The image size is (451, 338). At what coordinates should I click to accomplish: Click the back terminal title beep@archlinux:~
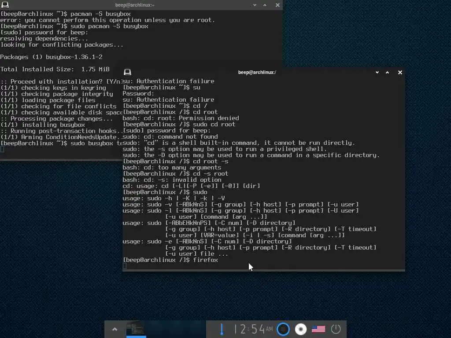(x=135, y=5)
